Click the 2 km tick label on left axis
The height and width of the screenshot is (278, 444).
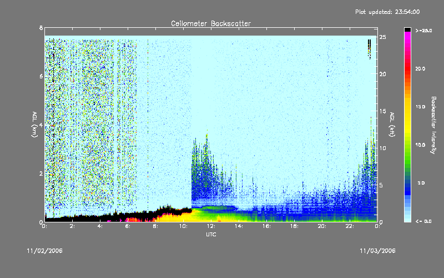41,173
